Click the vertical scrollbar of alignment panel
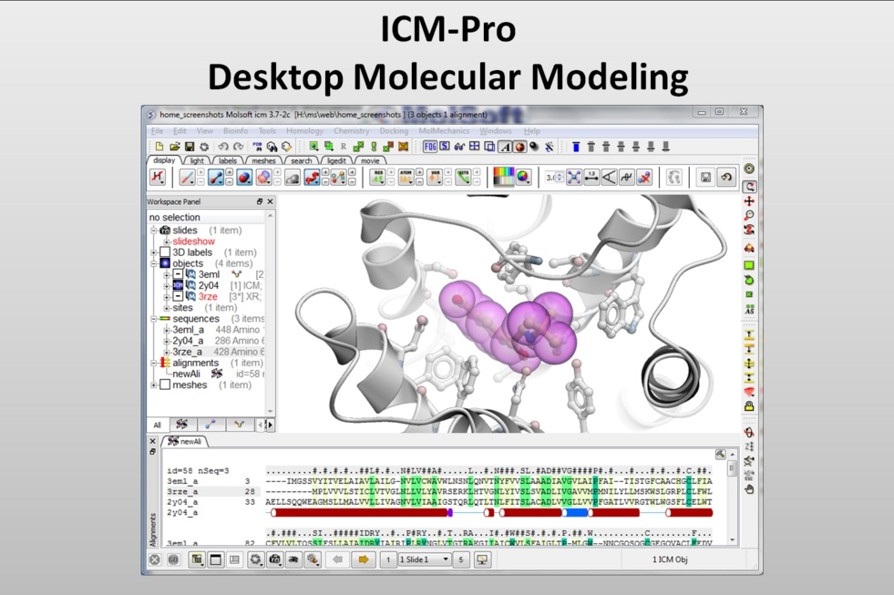 click(733, 496)
